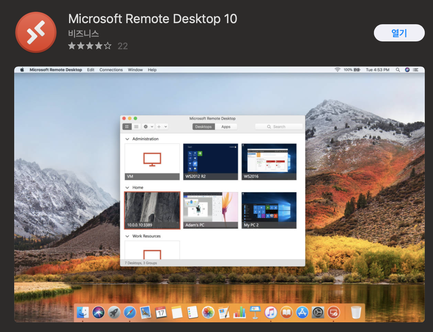Open the Edit menu
This screenshot has width=433, height=332.
point(90,70)
